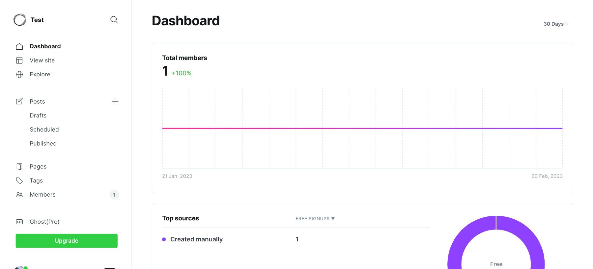The width and height of the screenshot is (593, 269).
Task: Click the Dashboard home icon
Action: pos(19,46)
